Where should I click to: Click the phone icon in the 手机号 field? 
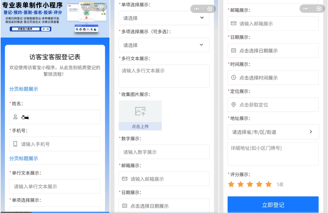pyautogui.click(x=15, y=144)
